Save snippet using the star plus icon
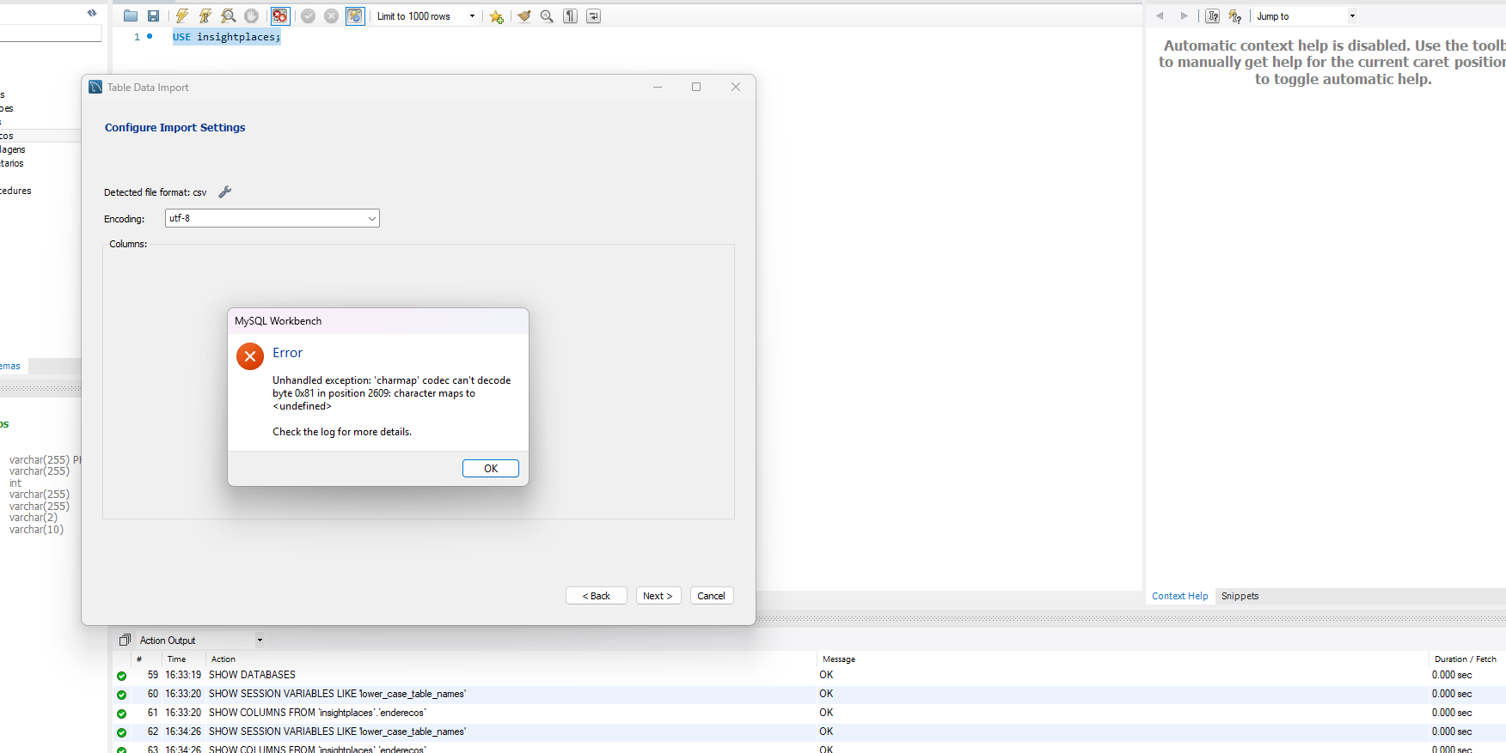 (x=497, y=16)
